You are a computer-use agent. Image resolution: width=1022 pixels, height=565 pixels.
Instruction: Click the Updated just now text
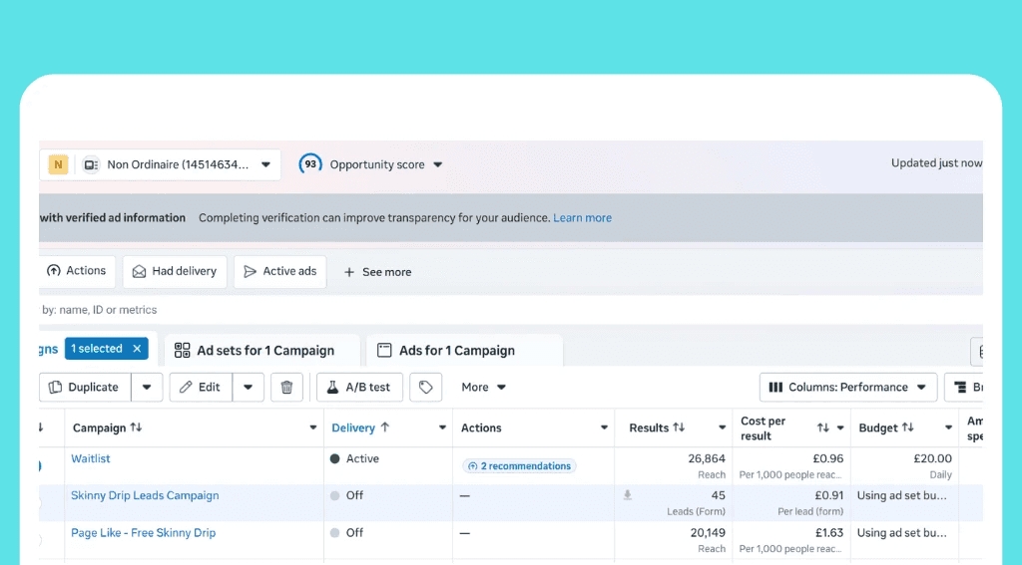click(936, 163)
